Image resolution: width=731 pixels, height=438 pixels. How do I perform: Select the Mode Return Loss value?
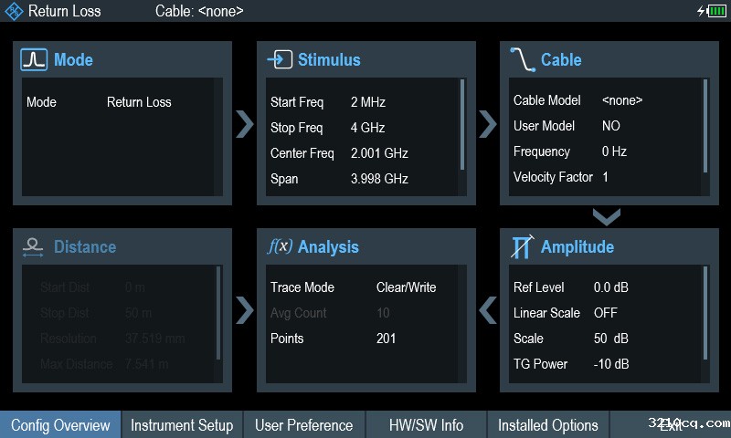click(139, 102)
